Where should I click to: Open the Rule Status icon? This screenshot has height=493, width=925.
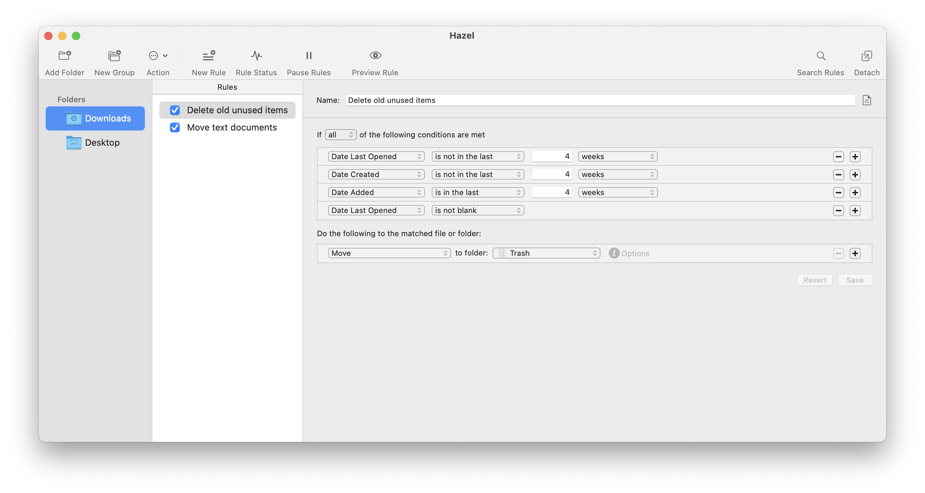click(256, 56)
